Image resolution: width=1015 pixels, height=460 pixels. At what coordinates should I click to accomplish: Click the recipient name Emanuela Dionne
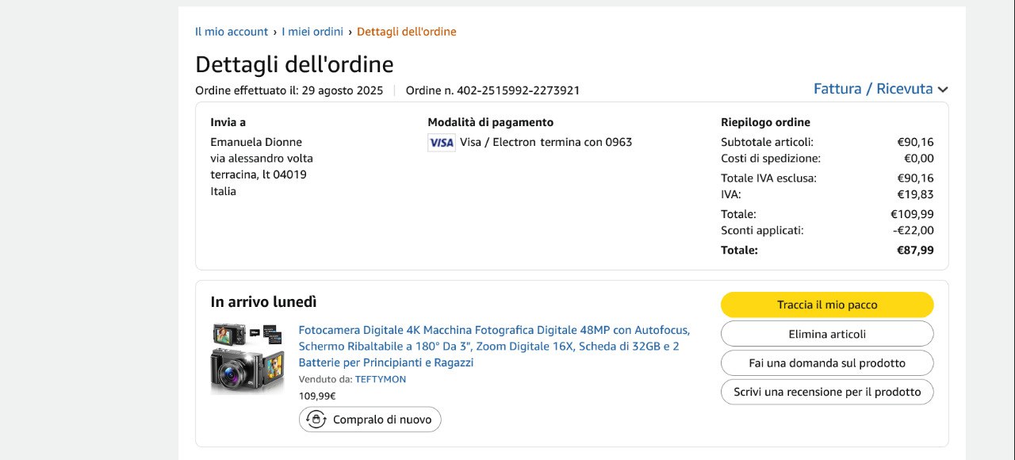[256, 142]
